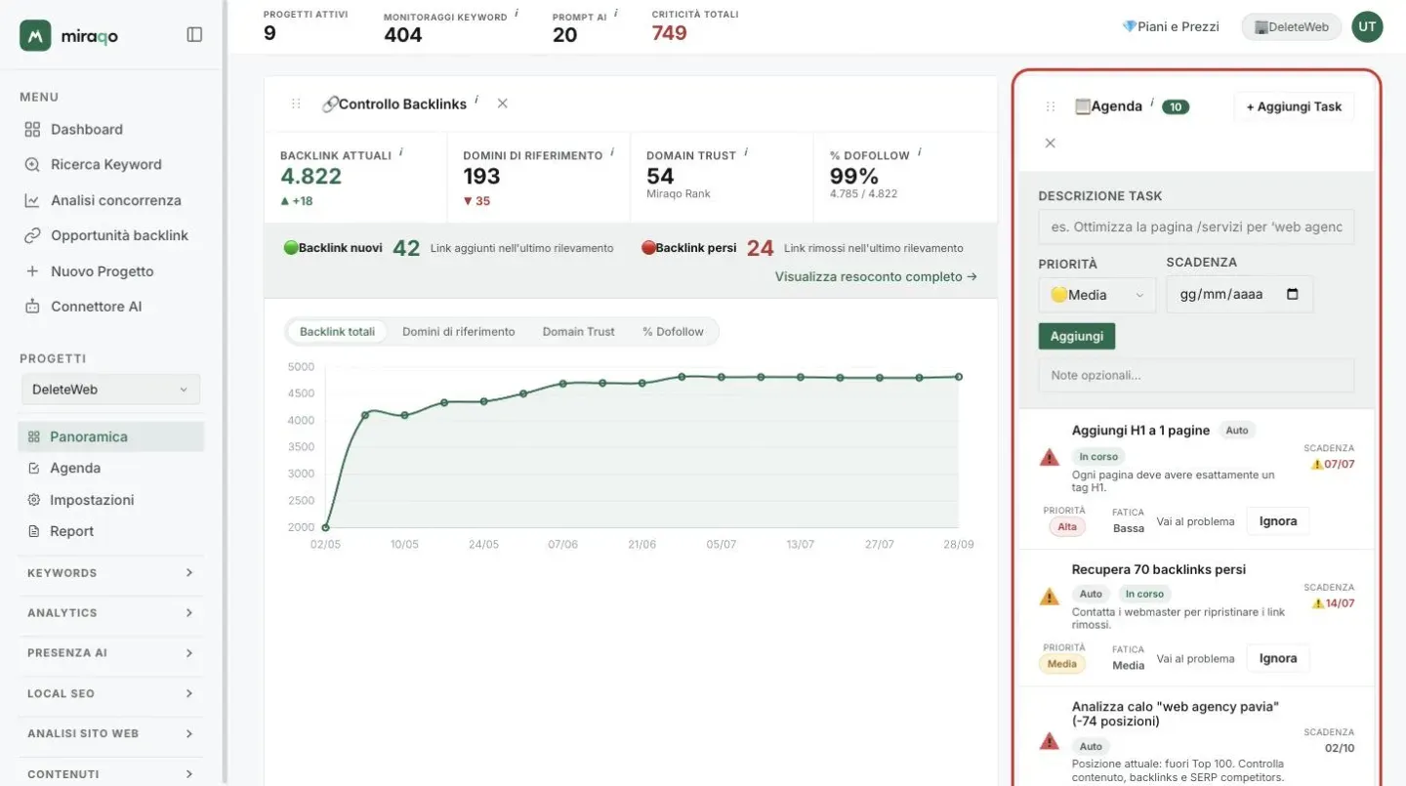Expand the Presenza AI section

pyautogui.click(x=110, y=653)
